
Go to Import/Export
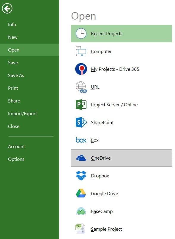point(23,114)
